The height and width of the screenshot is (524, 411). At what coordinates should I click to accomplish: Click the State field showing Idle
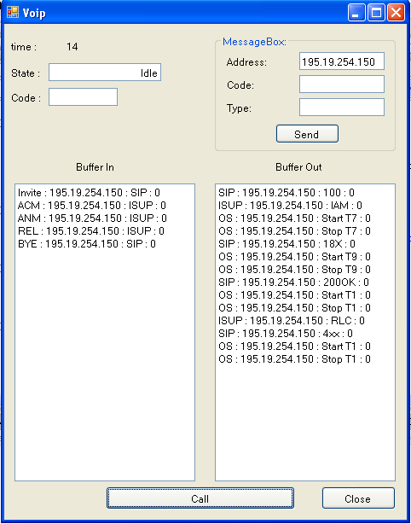(105, 73)
